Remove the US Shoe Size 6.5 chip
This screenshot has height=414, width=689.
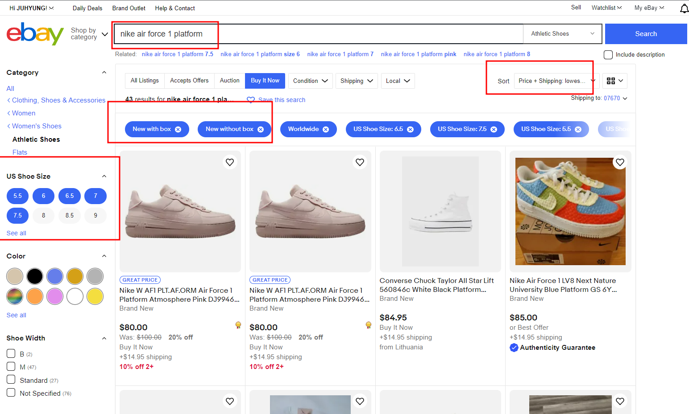click(410, 129)
